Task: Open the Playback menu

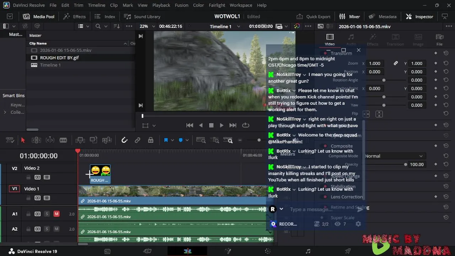Action: click(x=161, y=5)
